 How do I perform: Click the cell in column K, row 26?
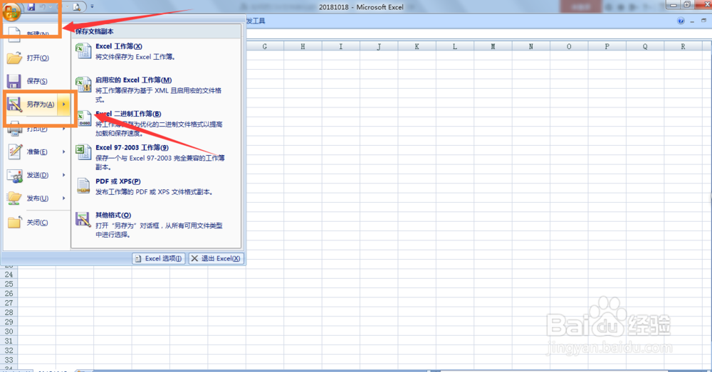tap(417, 294)
